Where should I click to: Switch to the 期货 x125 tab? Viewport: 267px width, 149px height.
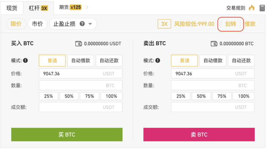pyautogui.click(x=70, y=7)
